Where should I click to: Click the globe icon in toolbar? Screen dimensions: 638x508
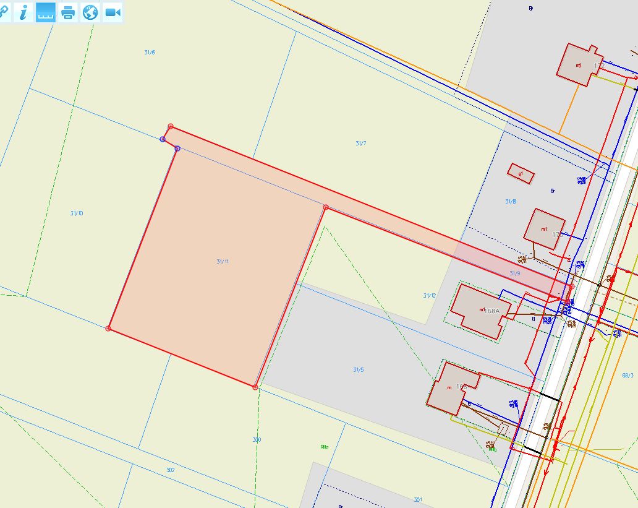(90, 12)
